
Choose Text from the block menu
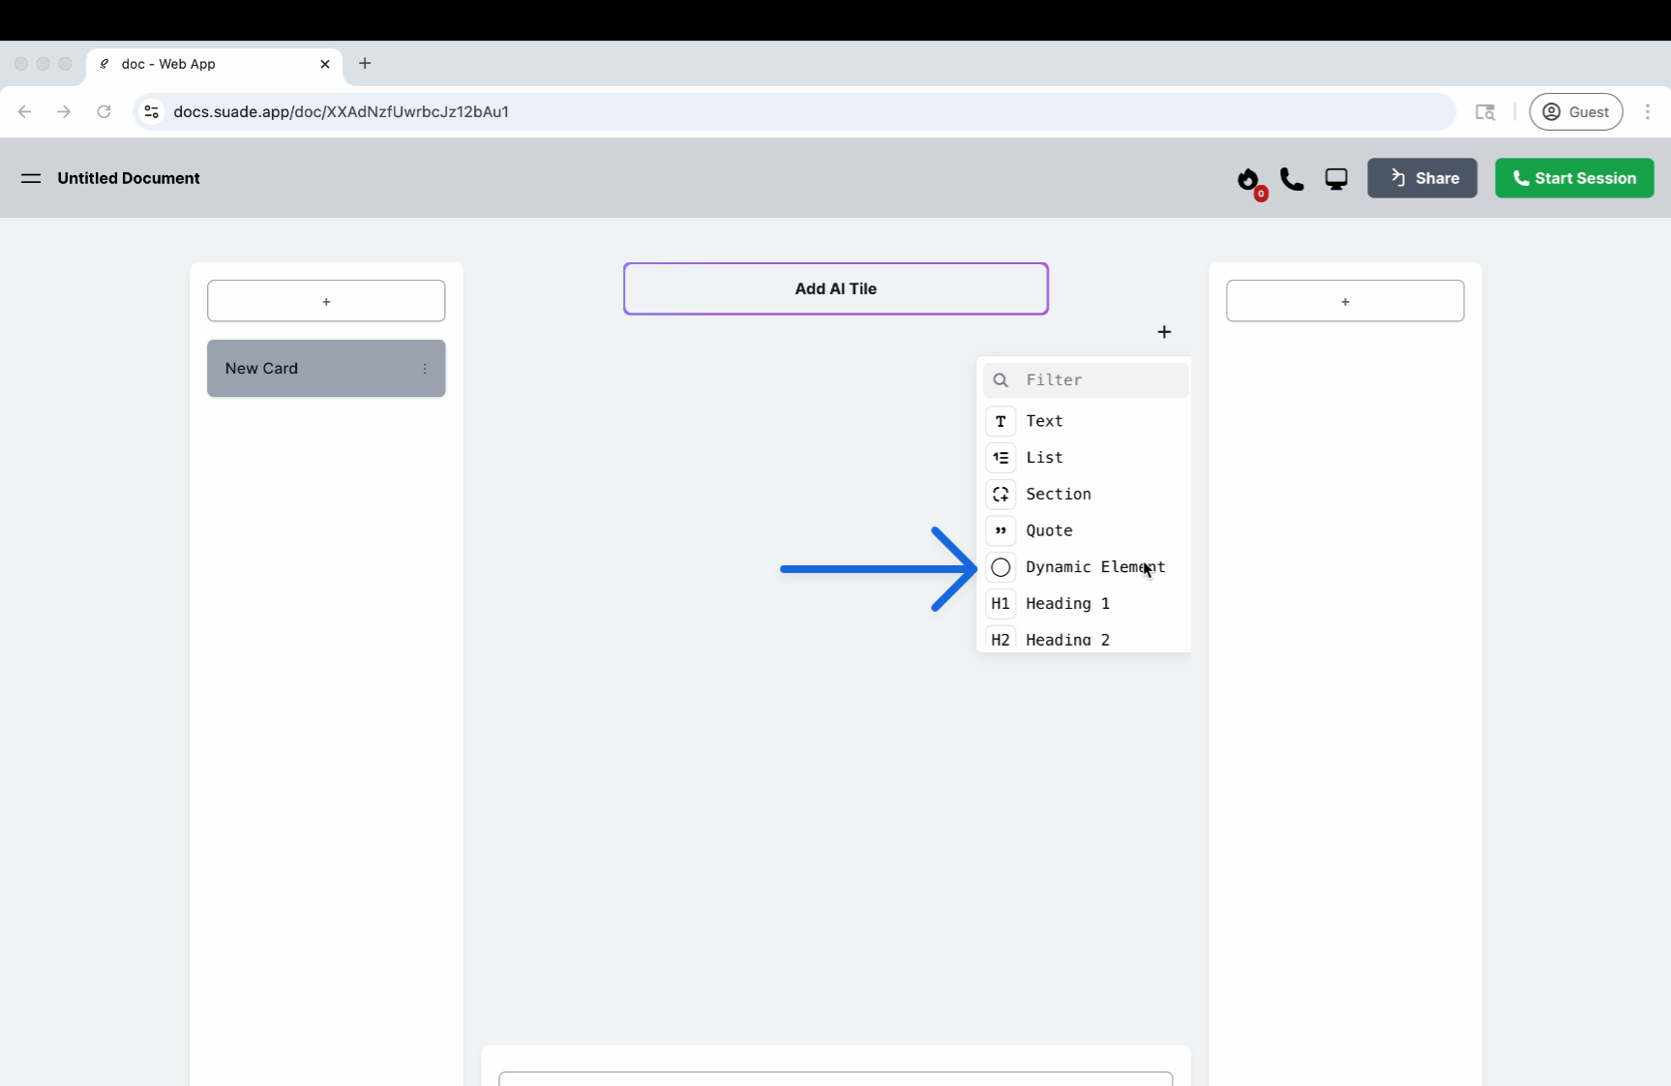[1086, 421]
